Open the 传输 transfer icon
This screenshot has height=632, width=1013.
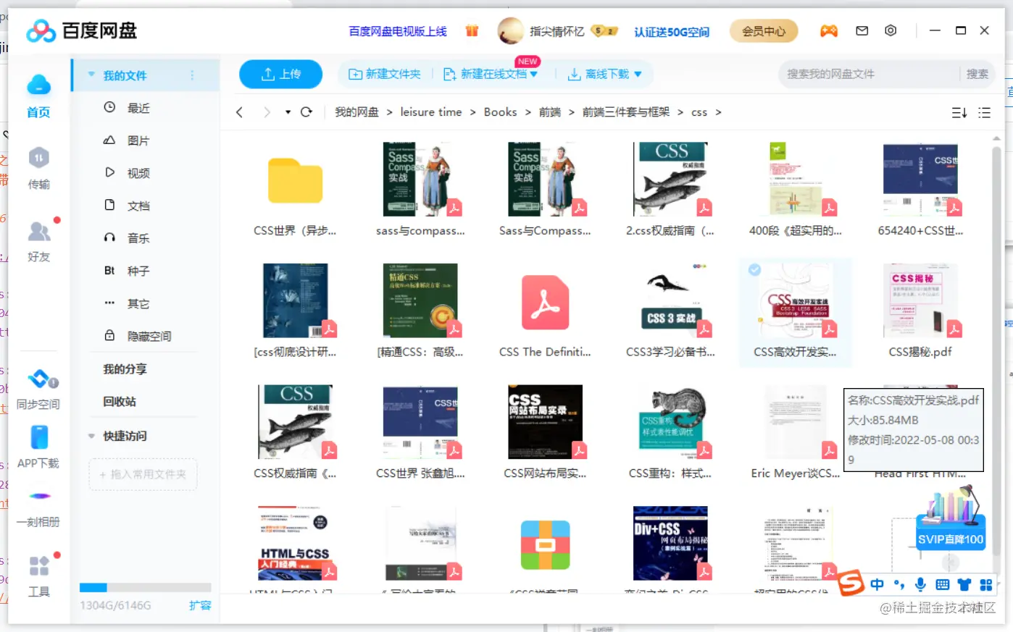[x=38, y=158]
